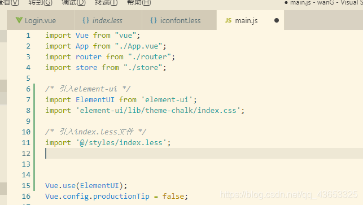This screenshot has height=205, width=363.
Task: Open the 帮助(H) menu
Action: pos(139,3)
